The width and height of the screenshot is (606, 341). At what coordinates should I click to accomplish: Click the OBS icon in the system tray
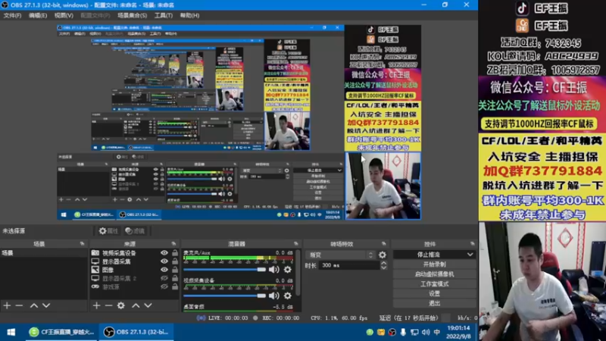(x=392, y=332)
